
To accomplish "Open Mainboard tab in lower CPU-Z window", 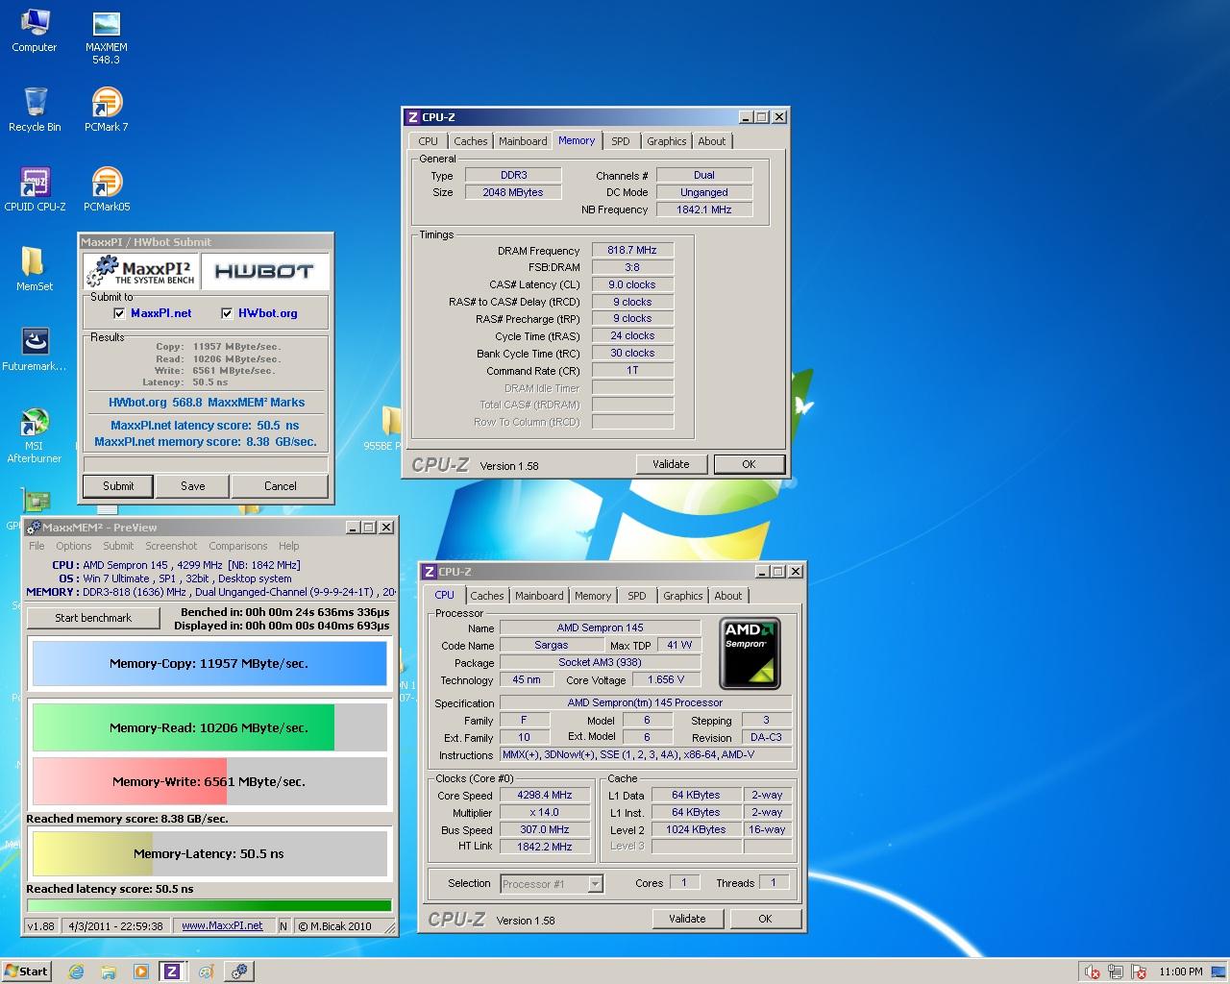I will (539, 596).
